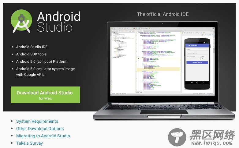This screenshot has width=239, height=148.
Task: Click the Email field in phone preview
Action: click(197, 50)
